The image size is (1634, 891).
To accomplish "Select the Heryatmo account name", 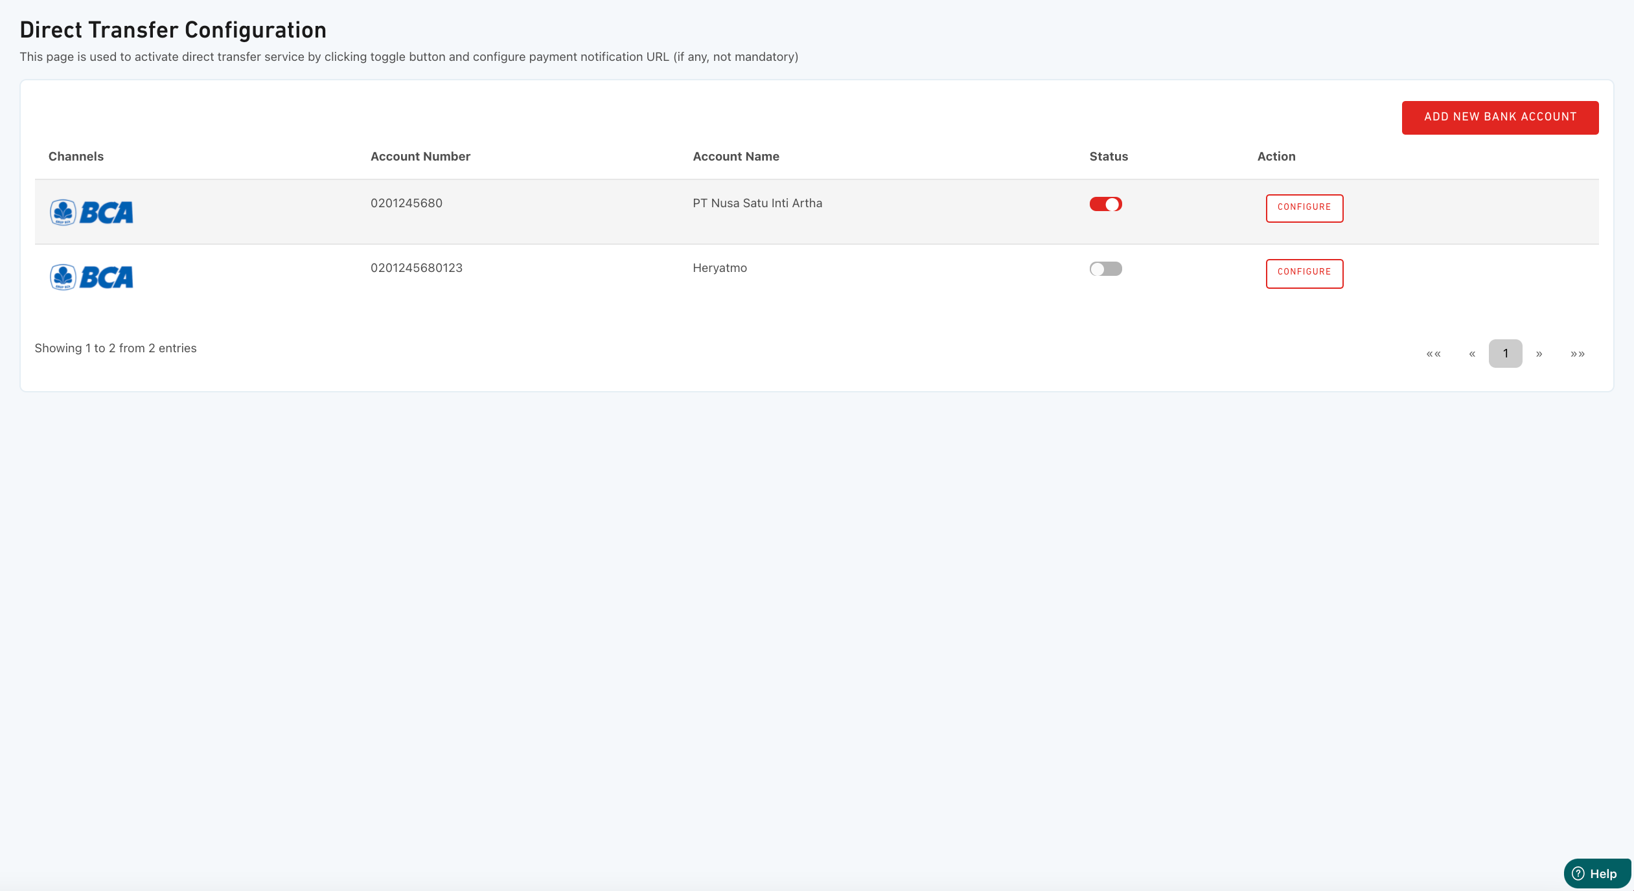I will pos(720,268).
